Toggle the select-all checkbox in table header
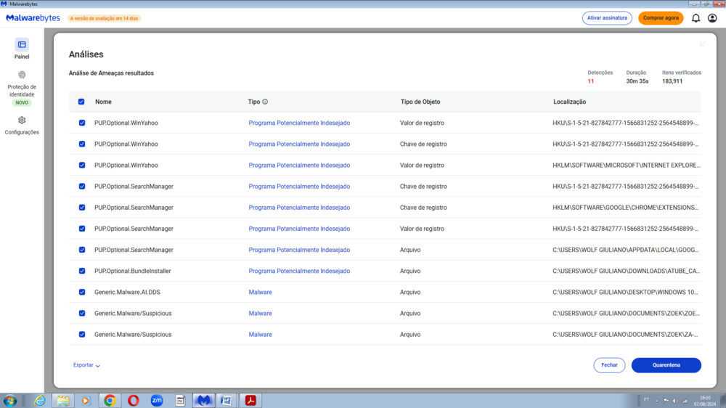Screen dimensions: 726x408 81,102
